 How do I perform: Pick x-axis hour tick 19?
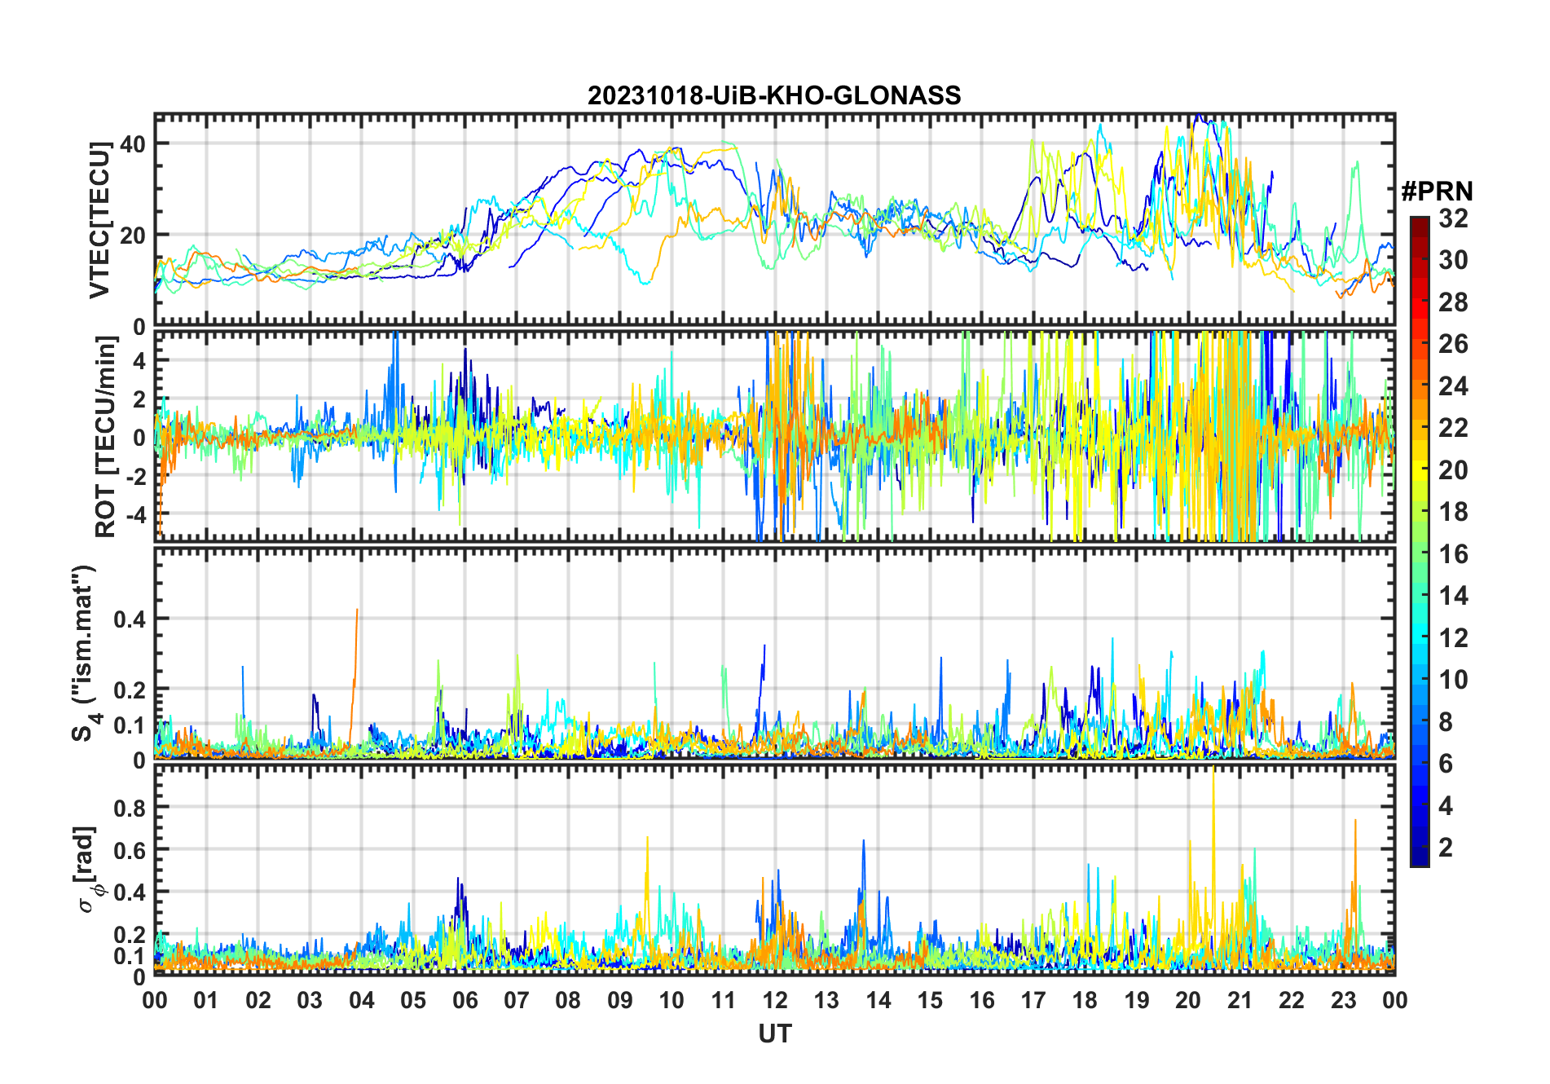pyautogui.click(x=1137, y=1000)
